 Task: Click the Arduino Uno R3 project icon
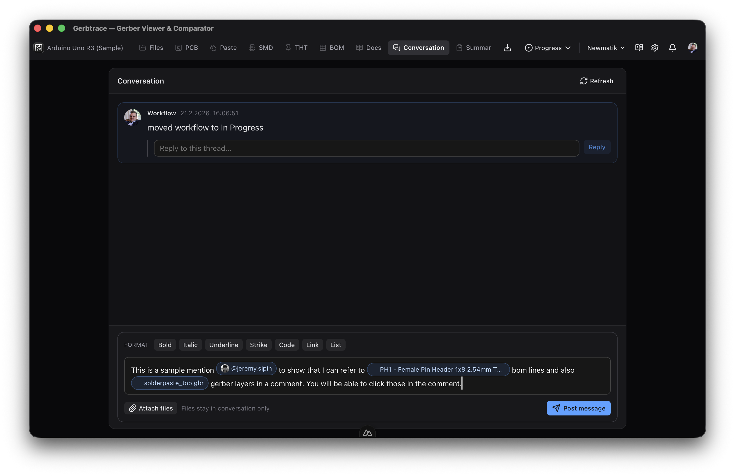(x=39, y=48)
